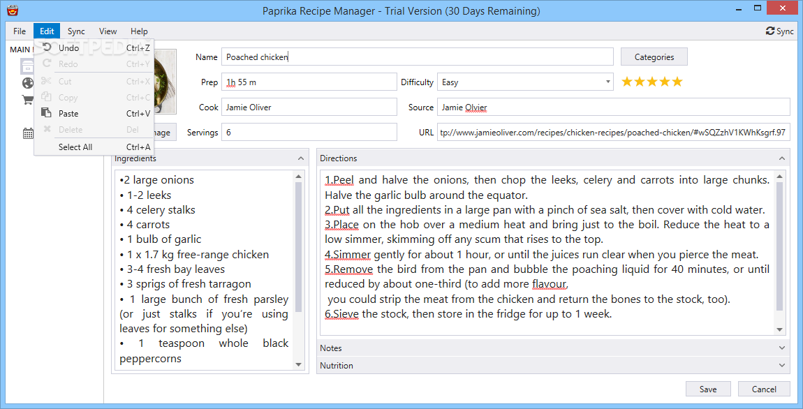Set rating to five stars
Viewport: 803px width, 409px height.
677,82
